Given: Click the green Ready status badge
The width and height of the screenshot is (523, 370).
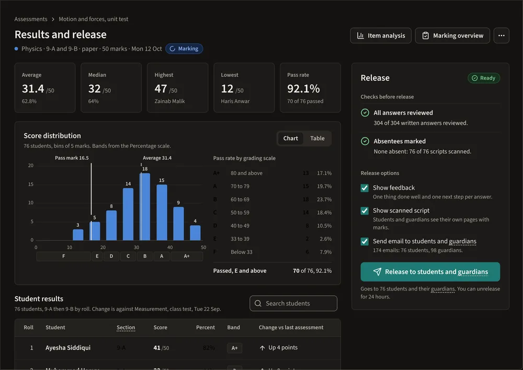Looking at the screenshot, I should pyautogui.click(x=484, y=78).
